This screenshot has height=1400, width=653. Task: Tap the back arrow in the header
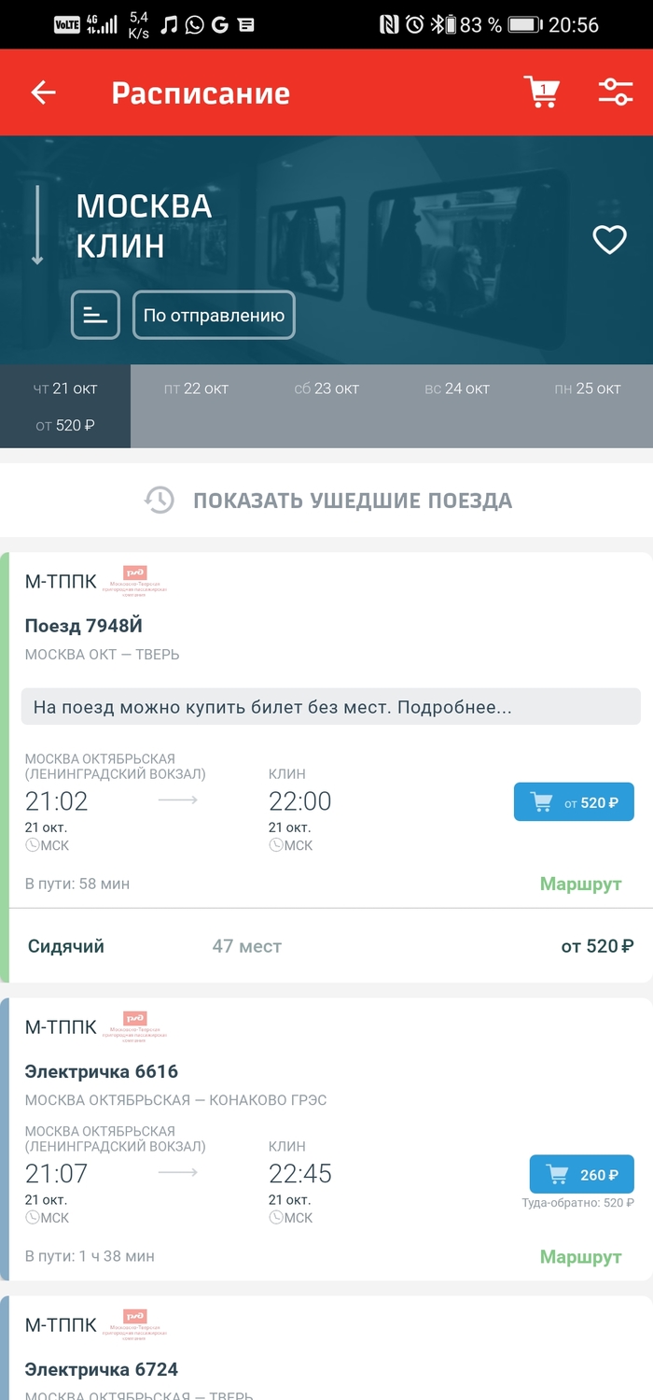point(44,92)
